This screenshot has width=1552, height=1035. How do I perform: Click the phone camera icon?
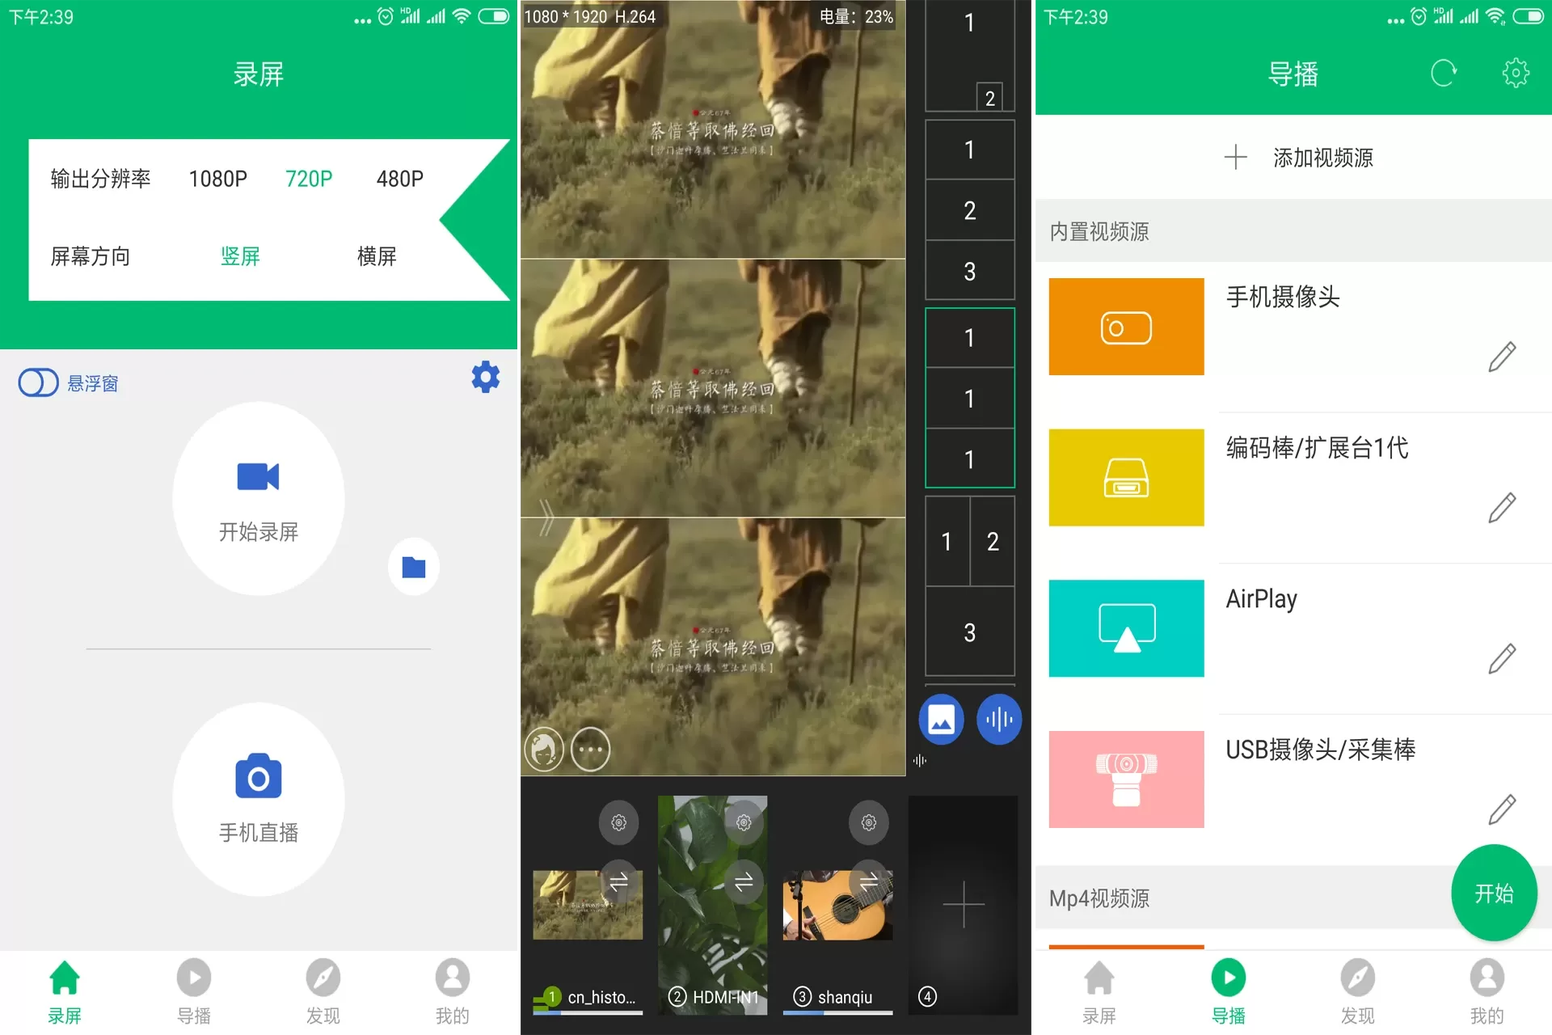(1127, 327)
